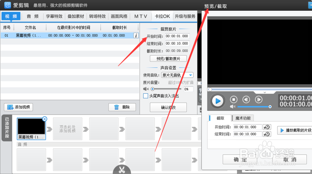Click the 已添加片段 side label
The width and height of the screenshot is (312, 174).
tap(7, 128)
